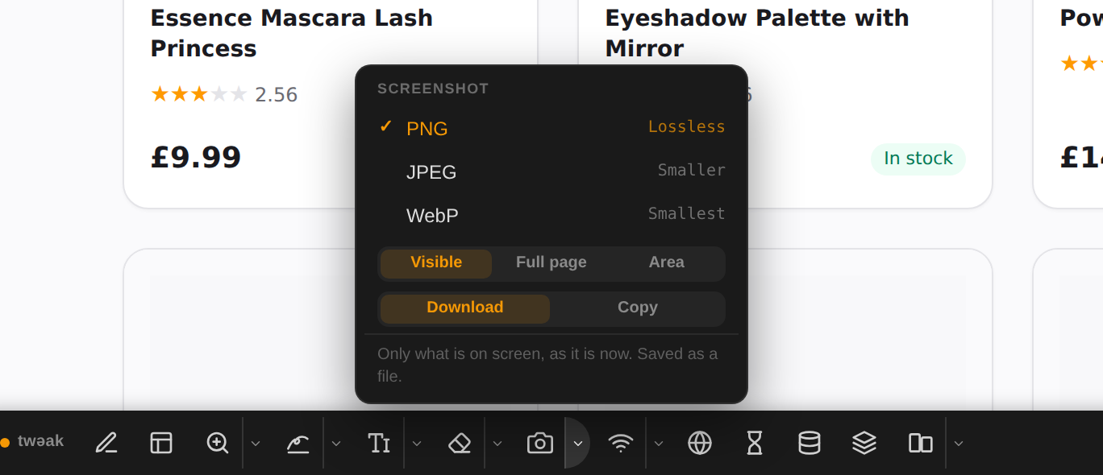This screenshot has width=1103, height=475.
Task: Switch capture mode to Full page
Action: point(551,263)
